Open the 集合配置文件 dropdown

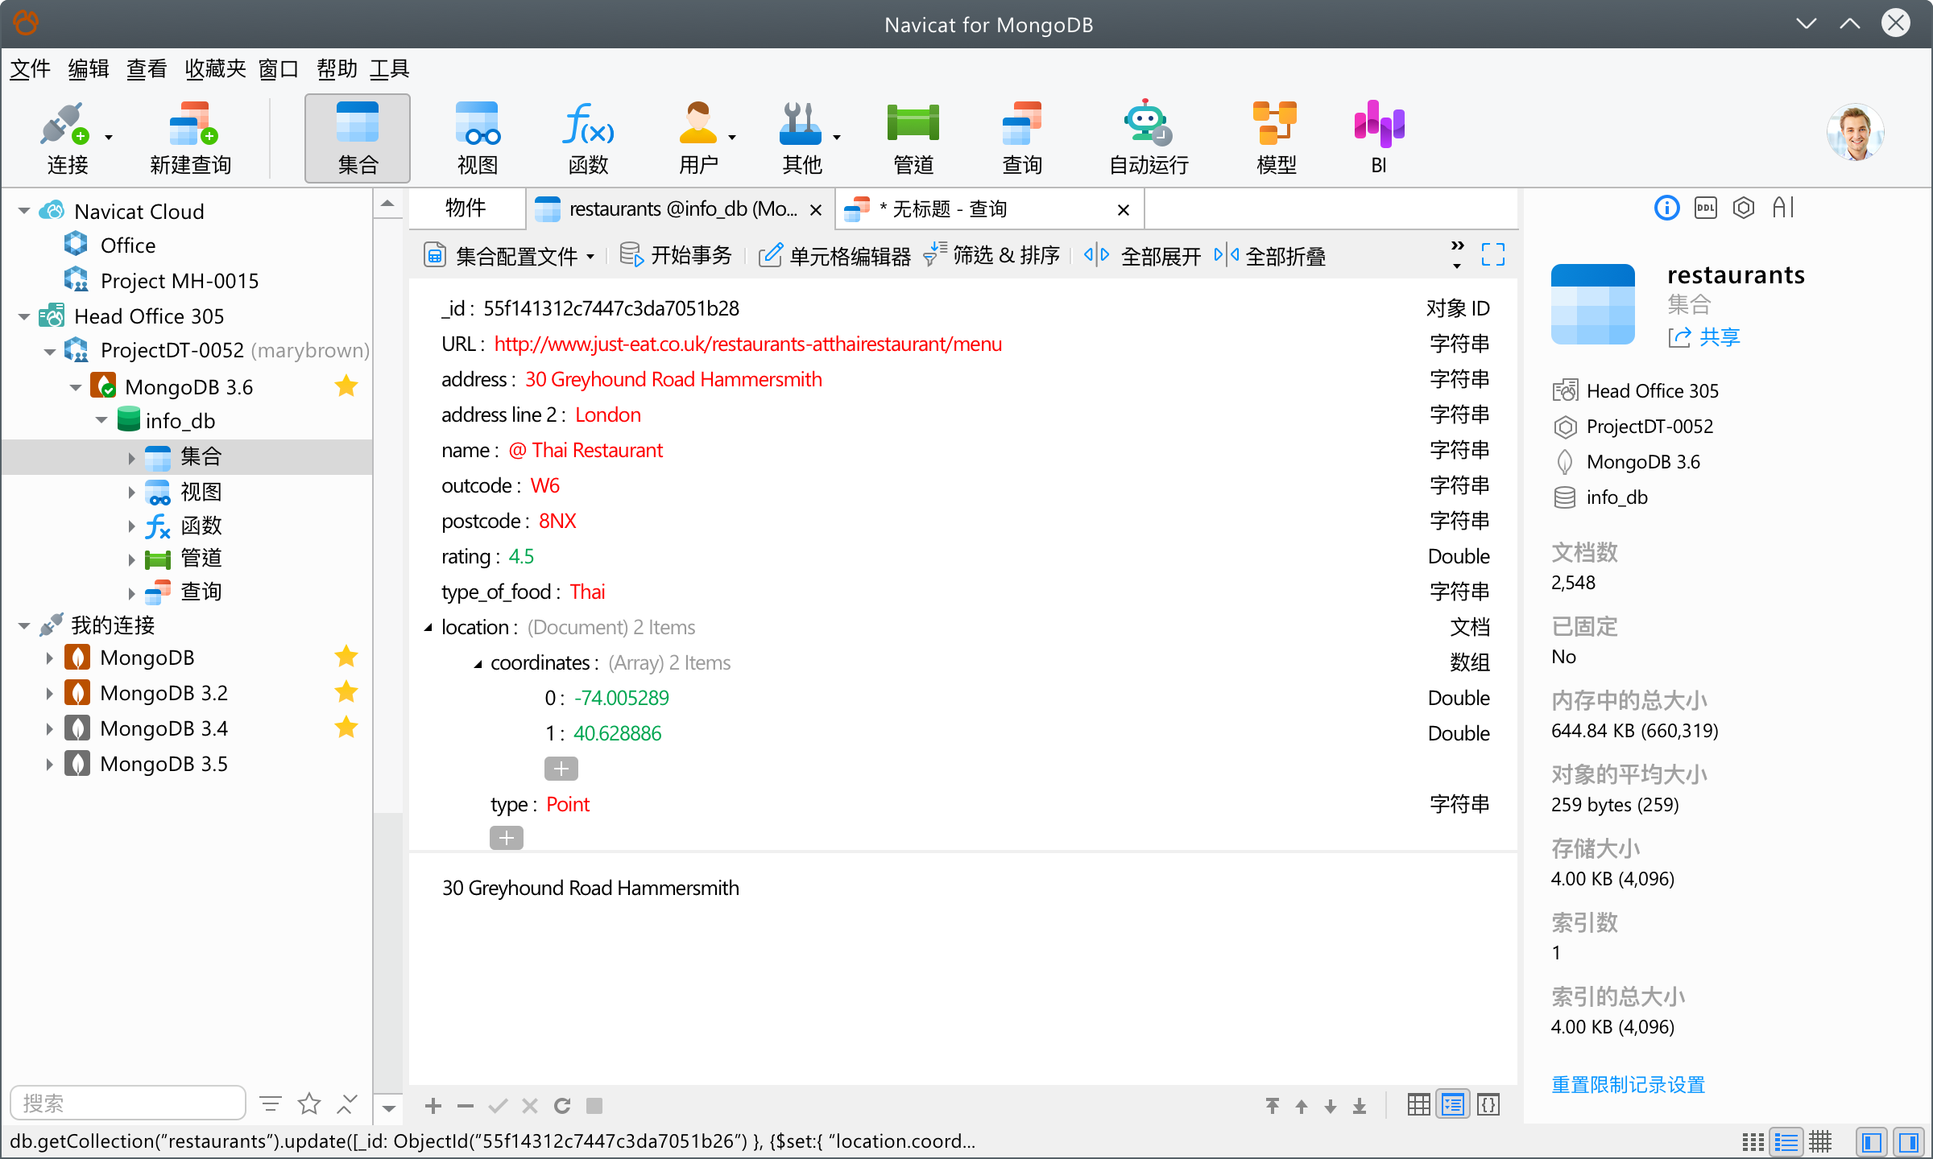point(509,256)
